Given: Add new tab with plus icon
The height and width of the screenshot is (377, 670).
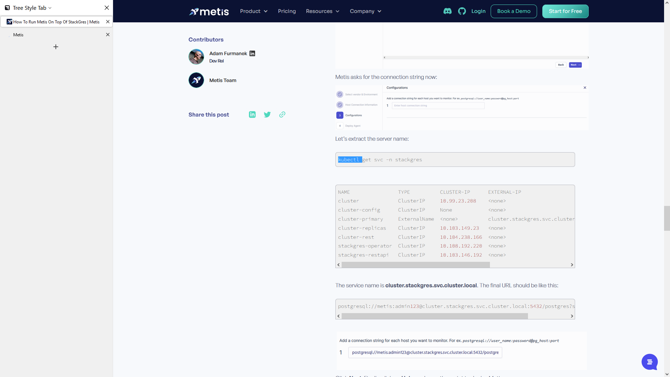Looking at the screenshot, I should tap(56, 47).
